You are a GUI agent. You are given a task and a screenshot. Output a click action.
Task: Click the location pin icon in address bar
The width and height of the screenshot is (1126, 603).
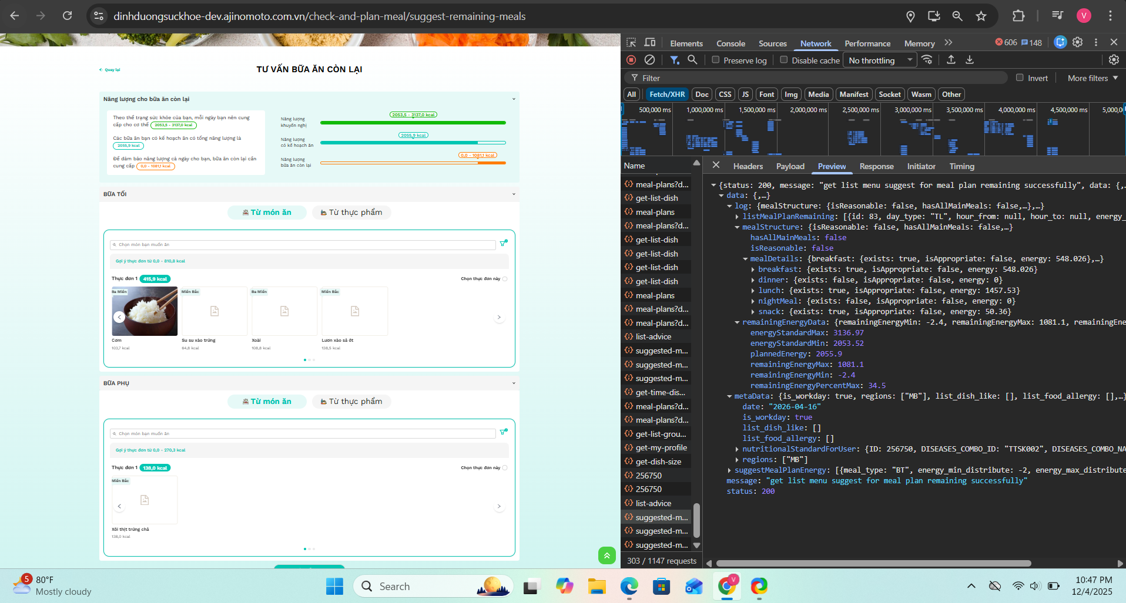910,16
